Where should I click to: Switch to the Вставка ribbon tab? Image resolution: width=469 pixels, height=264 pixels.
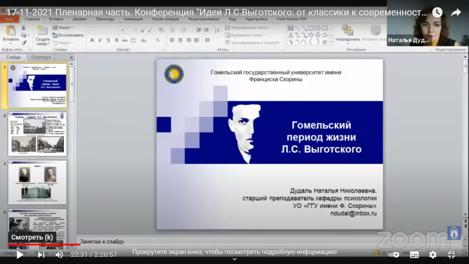point(56,19)
